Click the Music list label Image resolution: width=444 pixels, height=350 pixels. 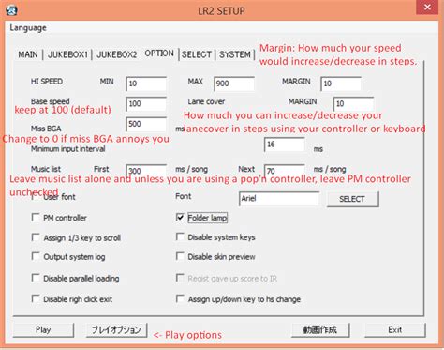46,169
